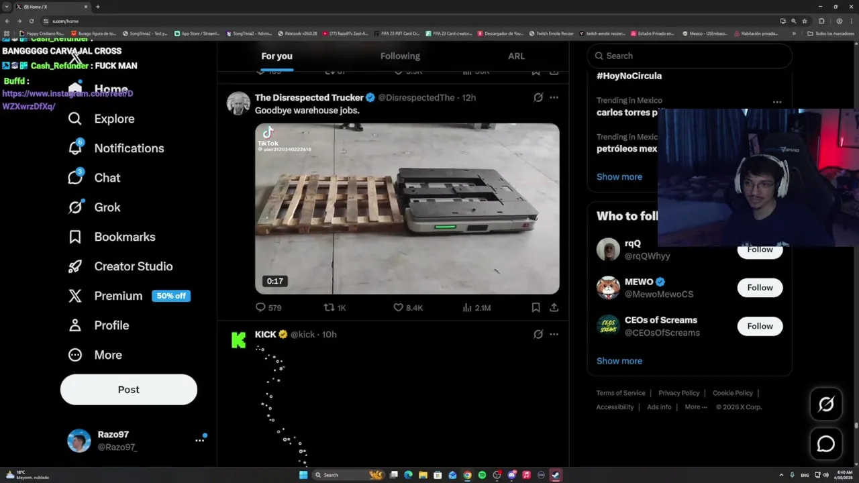The height and width of the screenshot is (483, 859).
Task: Open options for carlos torres trend
Action: click(776, 102)
